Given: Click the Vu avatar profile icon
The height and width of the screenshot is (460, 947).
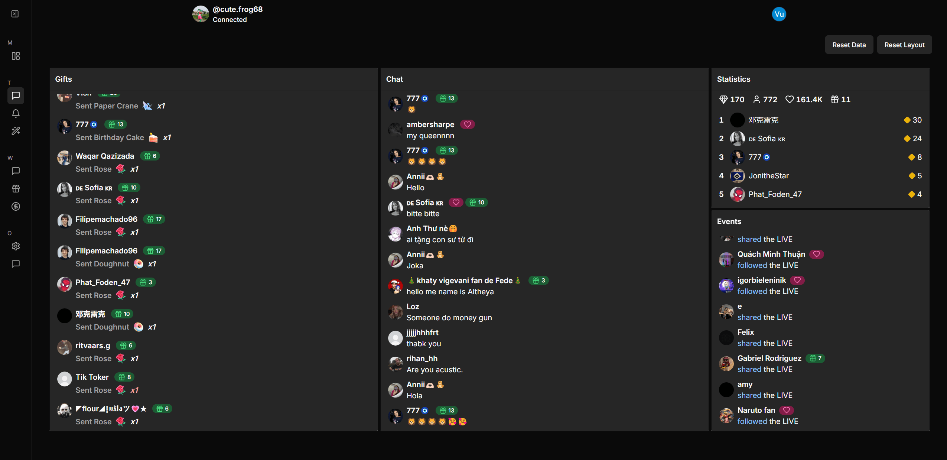Looking at the screenshot, I should coord(779,14).
